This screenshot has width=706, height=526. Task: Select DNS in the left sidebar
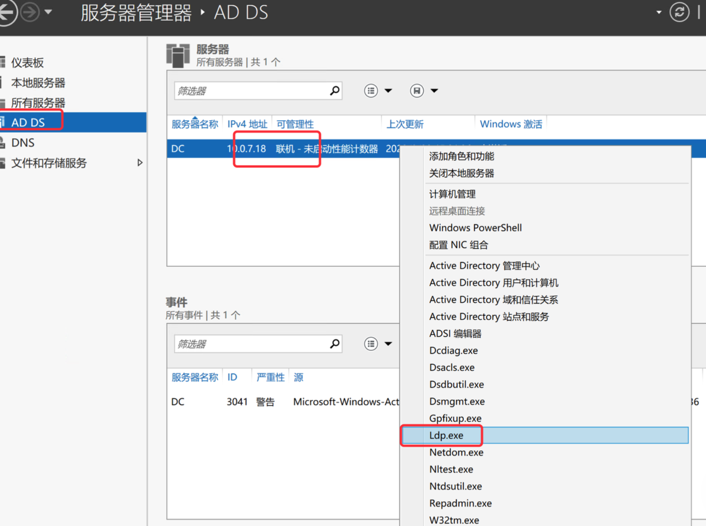point(23,143)
